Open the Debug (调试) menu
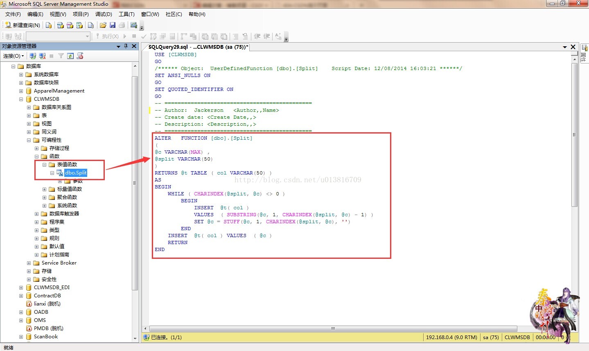The width and height of the screenshot is (589, 351). [x=104, y=14]
